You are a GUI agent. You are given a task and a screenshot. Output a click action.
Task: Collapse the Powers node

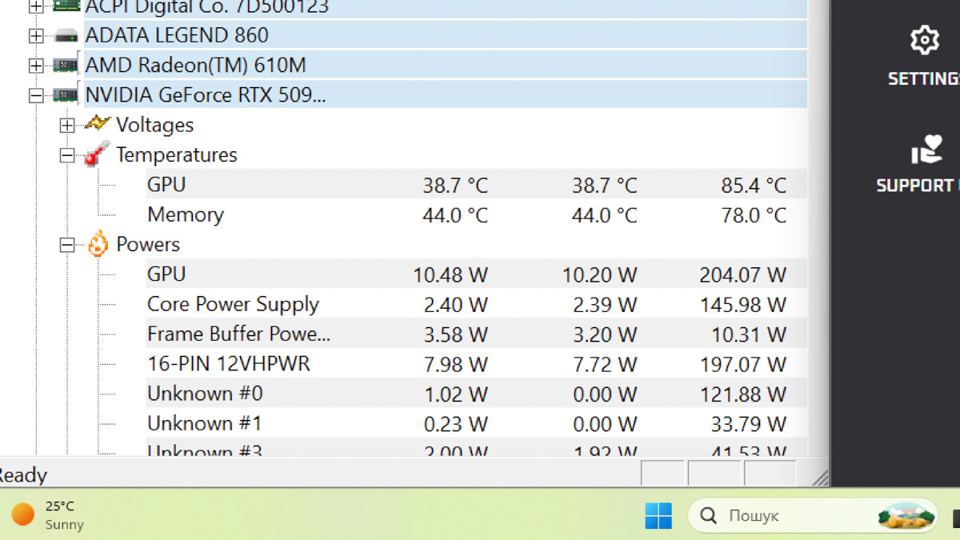point(67,245)
